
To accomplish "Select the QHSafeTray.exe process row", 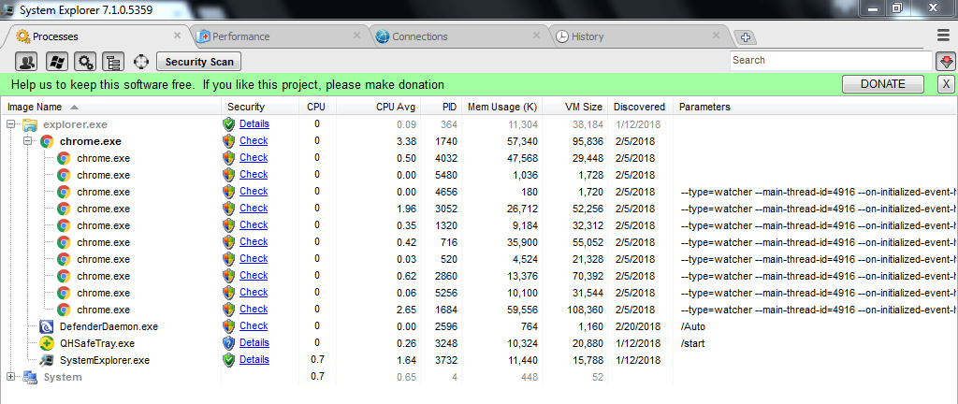I will (x=478, y=343).
